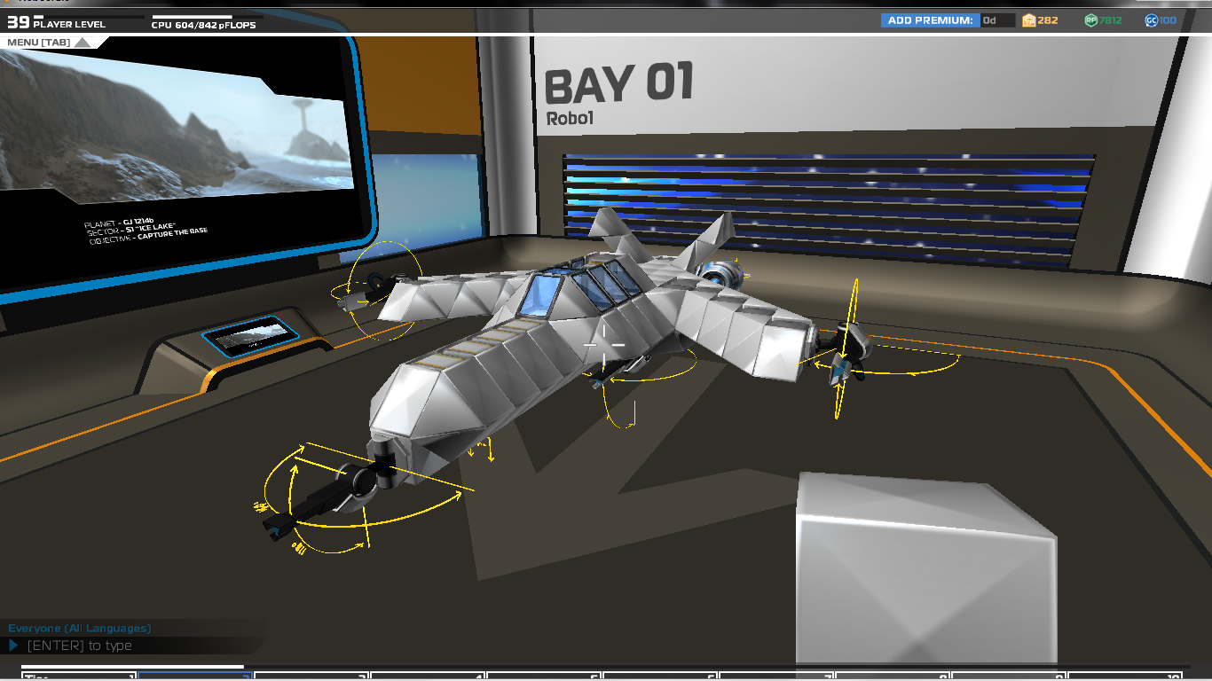The image size is (1212, 681).
Task: Click the BAY 01 sign text
Action: pos(618,84)
